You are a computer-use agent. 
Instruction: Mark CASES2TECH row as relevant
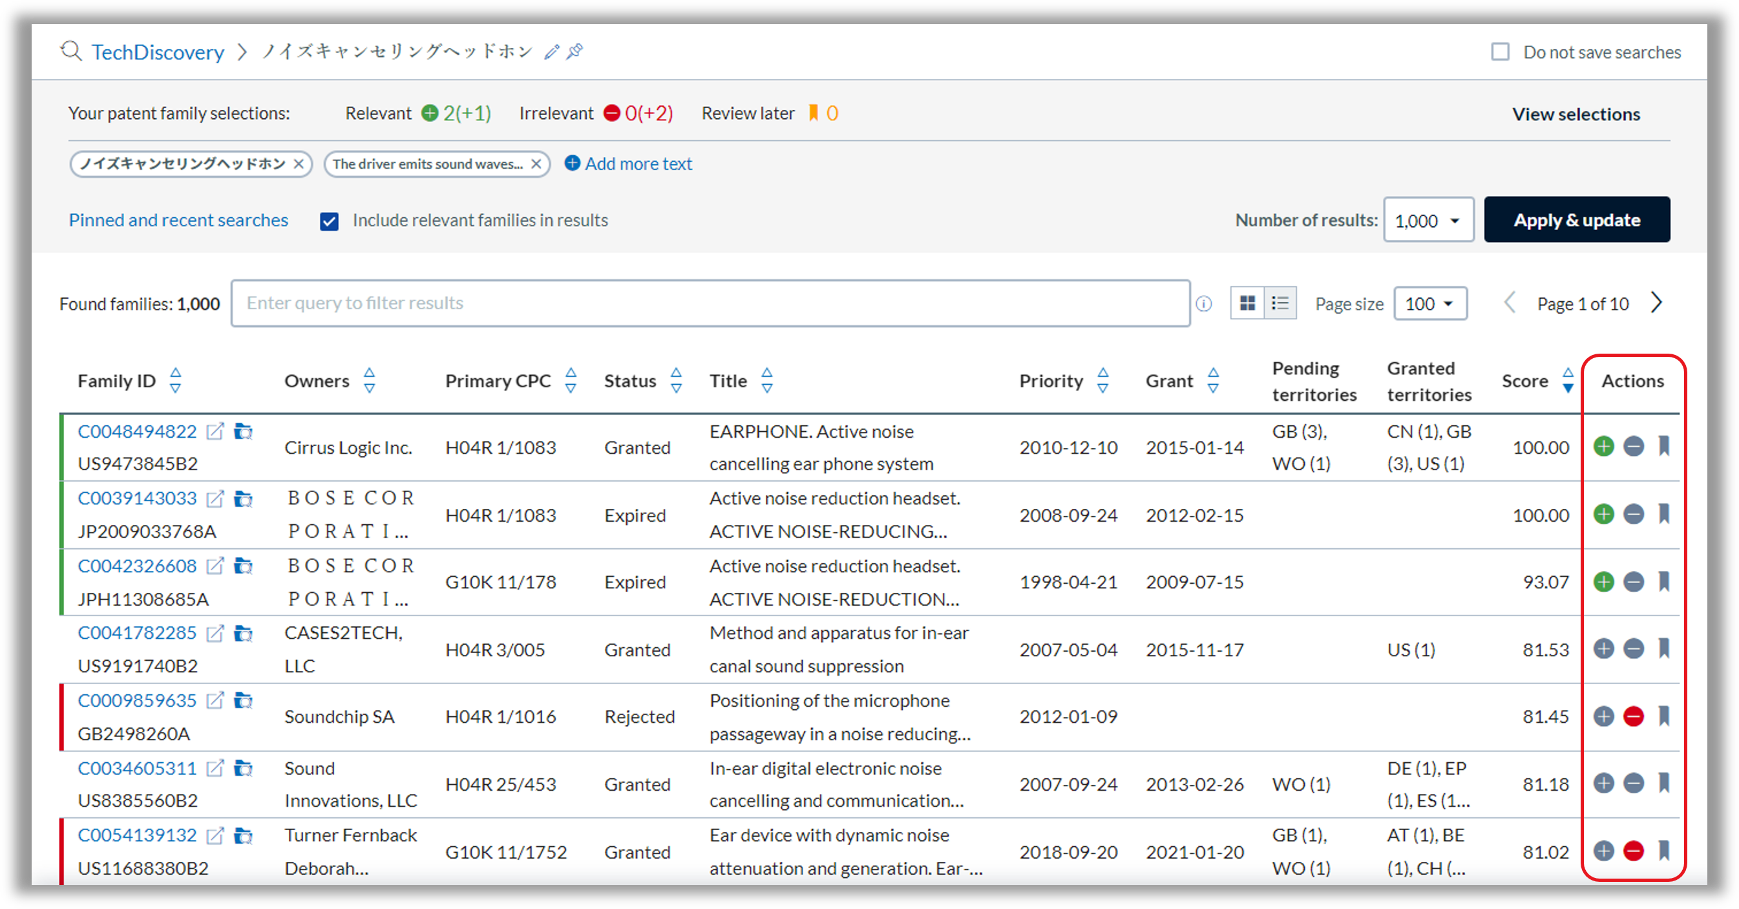click(x=1603, y=649)
